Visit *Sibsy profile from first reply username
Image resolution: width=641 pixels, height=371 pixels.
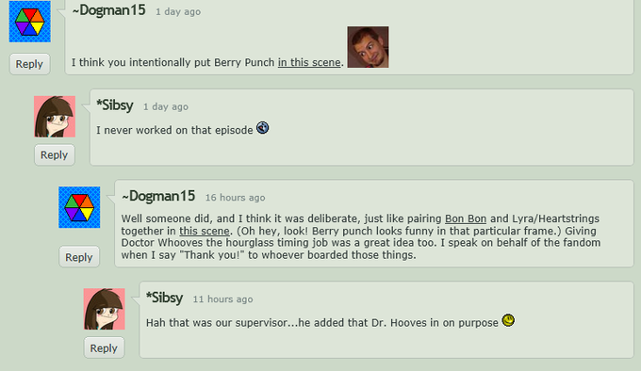(115, 105)
